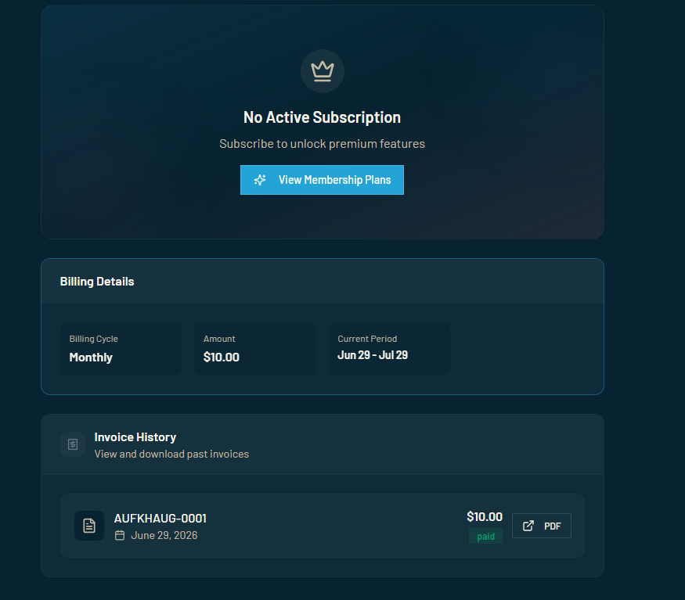The width and height of the screenshot is (685, 600).
Task: Click the external-link icon on PDF button
Action: [528, 526]
